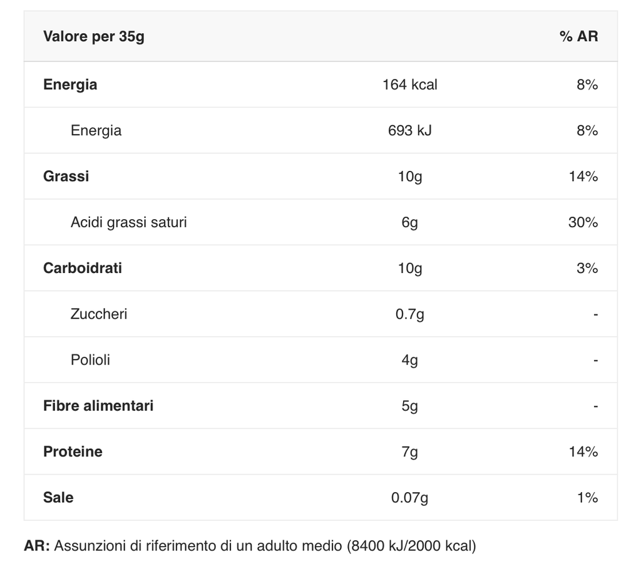
Task: Click the '% AR' column header
Action: coord(578,36)
